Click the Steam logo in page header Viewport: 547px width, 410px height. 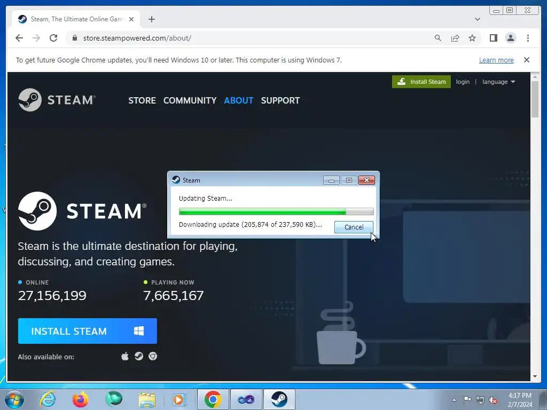click(57, 100)
